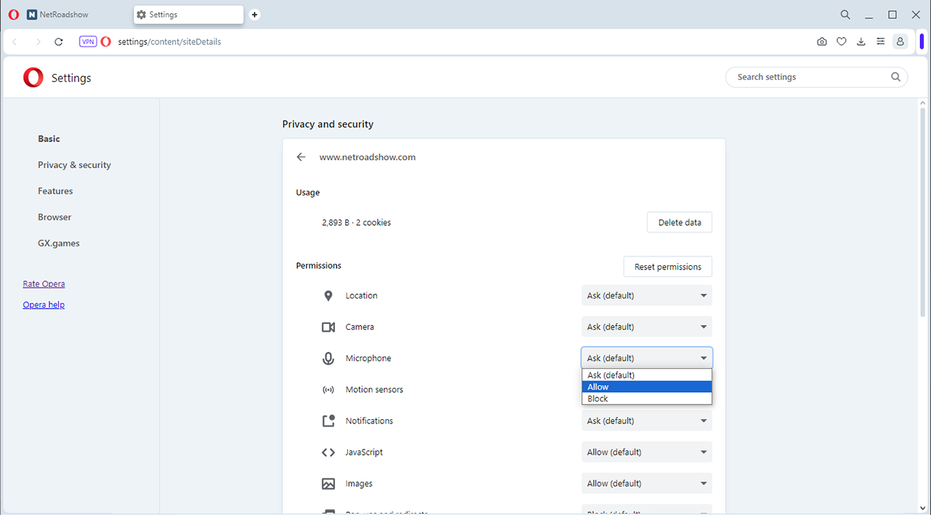
Task: Take a snapshot using the camera icon
Action: pos(822,41)
